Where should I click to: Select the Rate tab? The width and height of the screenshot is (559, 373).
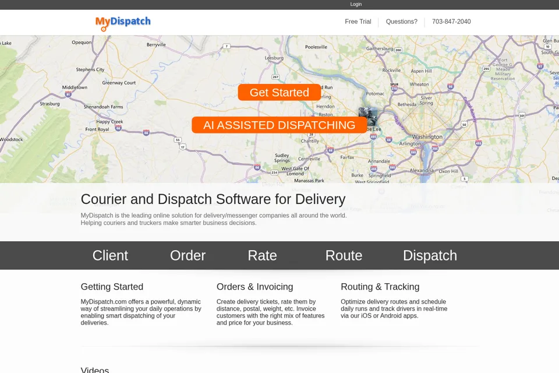(x=263, y=256)
